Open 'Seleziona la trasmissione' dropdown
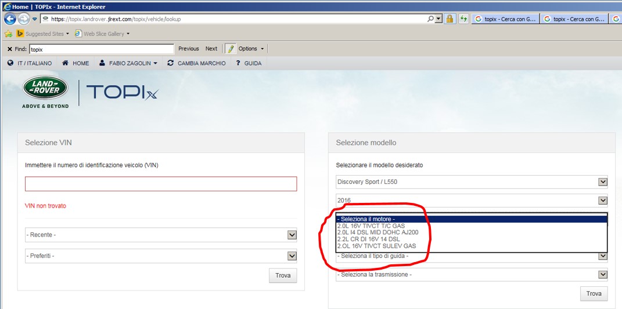The image size is (622, 309). pos(472,275)
